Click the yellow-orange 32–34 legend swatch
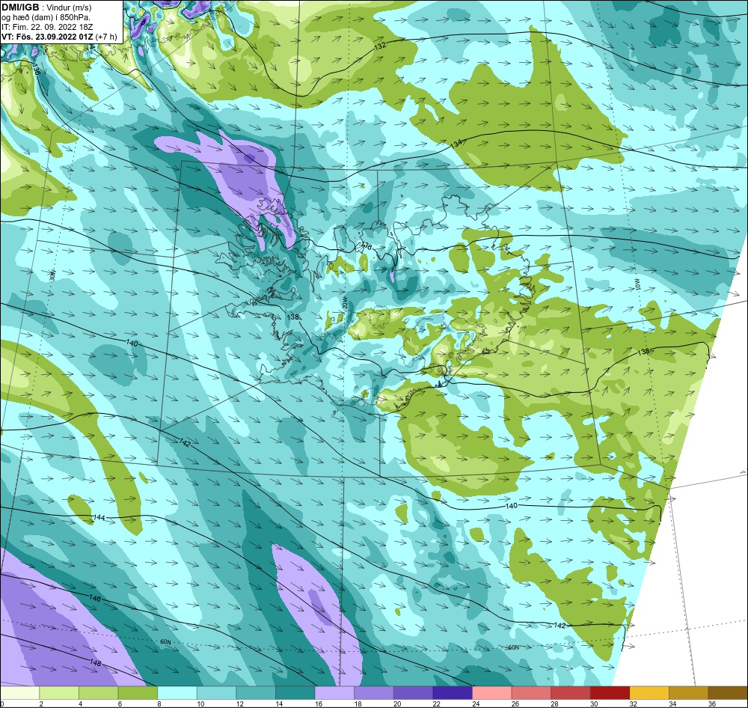The height and width of the screenshot is (708, 748). (x=649, y=693)
